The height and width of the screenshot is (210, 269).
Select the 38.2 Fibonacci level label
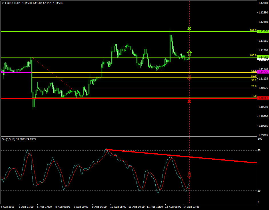tap(254, 80)
